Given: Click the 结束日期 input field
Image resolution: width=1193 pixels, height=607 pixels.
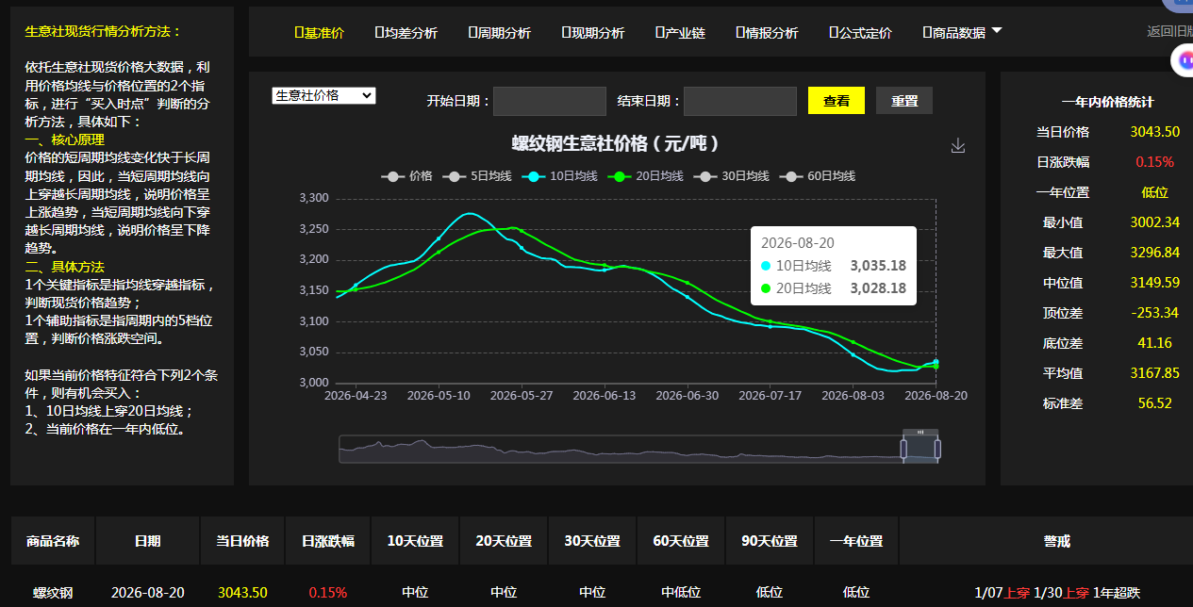Looking at the screenshot, I should 740,101.
